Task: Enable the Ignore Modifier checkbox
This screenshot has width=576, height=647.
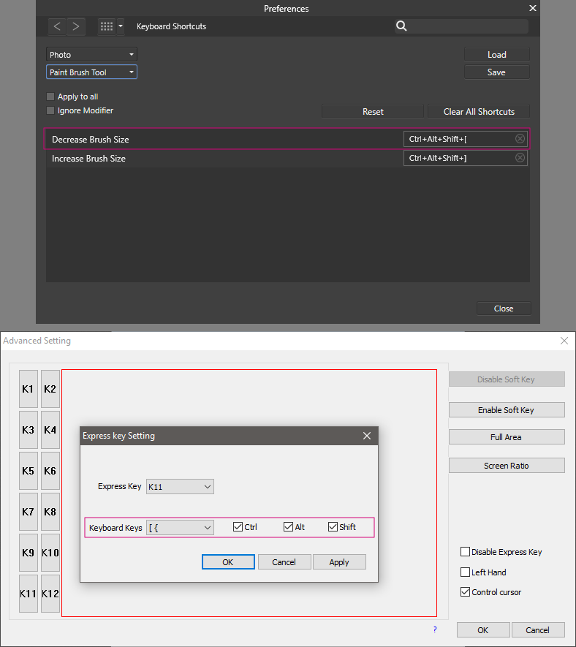Action: point(50,110)
